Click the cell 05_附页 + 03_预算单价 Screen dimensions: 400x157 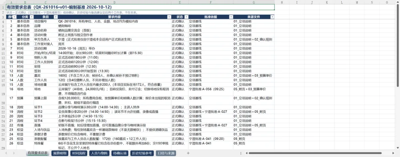254,92
